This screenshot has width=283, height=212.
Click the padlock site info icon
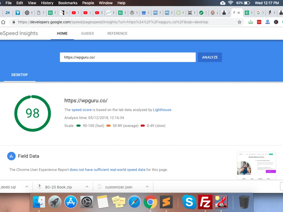(x=14, y=22)
